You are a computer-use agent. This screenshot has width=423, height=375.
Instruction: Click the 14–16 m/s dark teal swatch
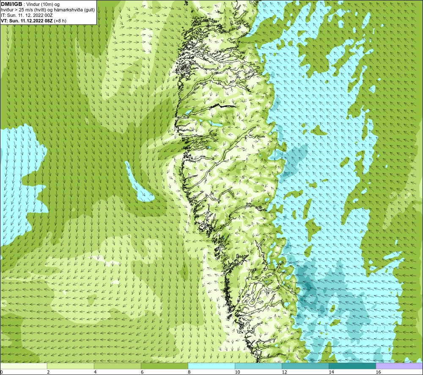point(352,366)
